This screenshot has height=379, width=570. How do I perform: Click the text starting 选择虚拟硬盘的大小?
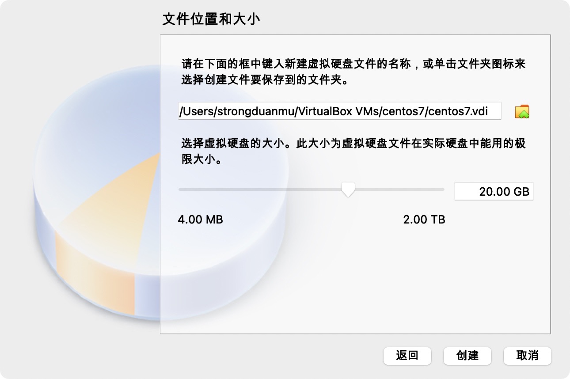click(353, 144)
